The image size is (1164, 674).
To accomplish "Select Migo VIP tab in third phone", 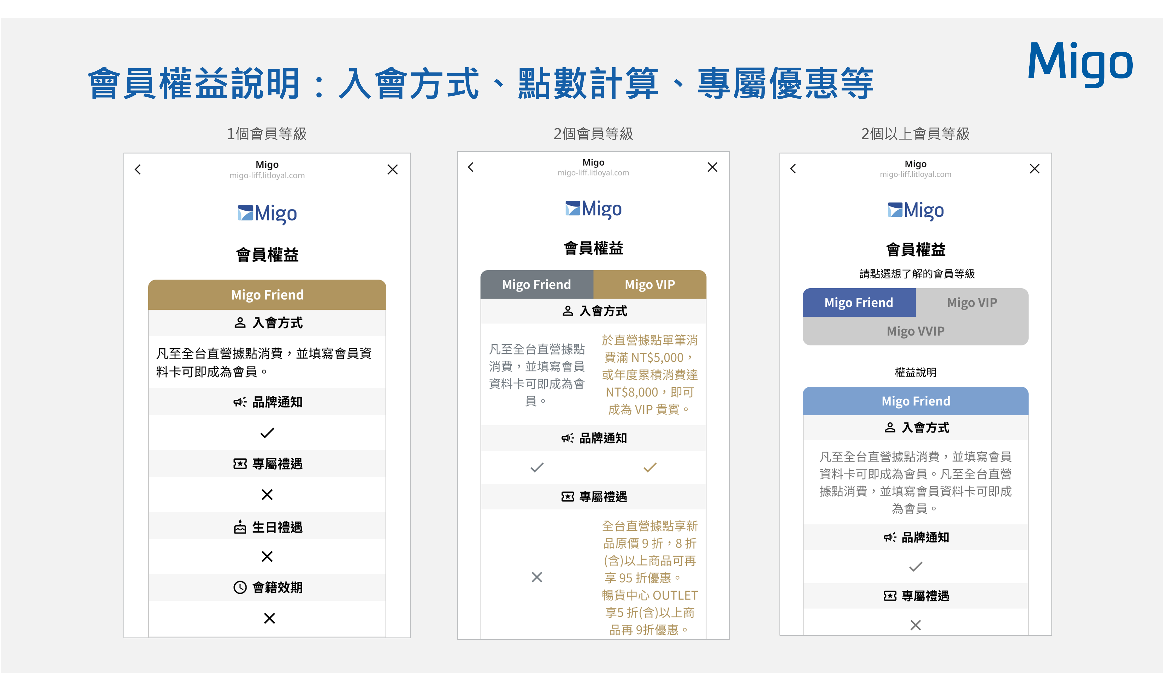I will click(972, 302).
